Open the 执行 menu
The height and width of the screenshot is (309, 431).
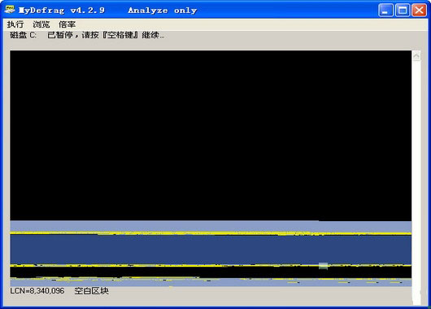(15, 24)
